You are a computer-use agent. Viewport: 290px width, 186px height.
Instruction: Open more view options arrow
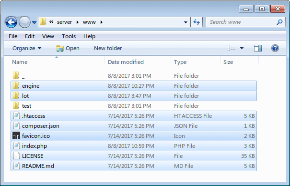[242, 48]
